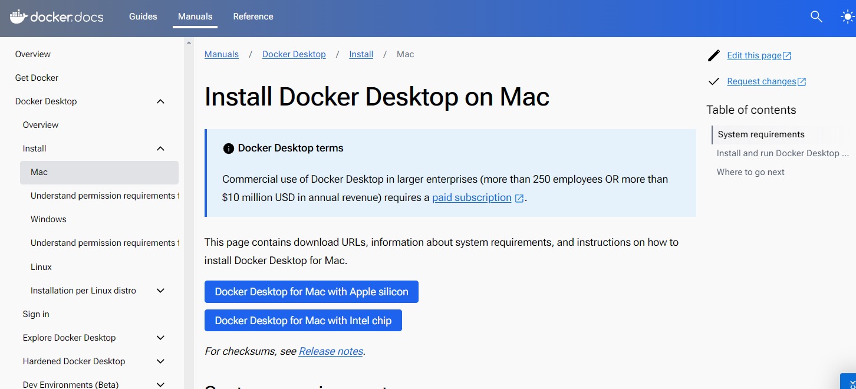The width and height of the screenshot is (856, 389).
Task: Select the Windows sidebar item
Action: (48, 219)
